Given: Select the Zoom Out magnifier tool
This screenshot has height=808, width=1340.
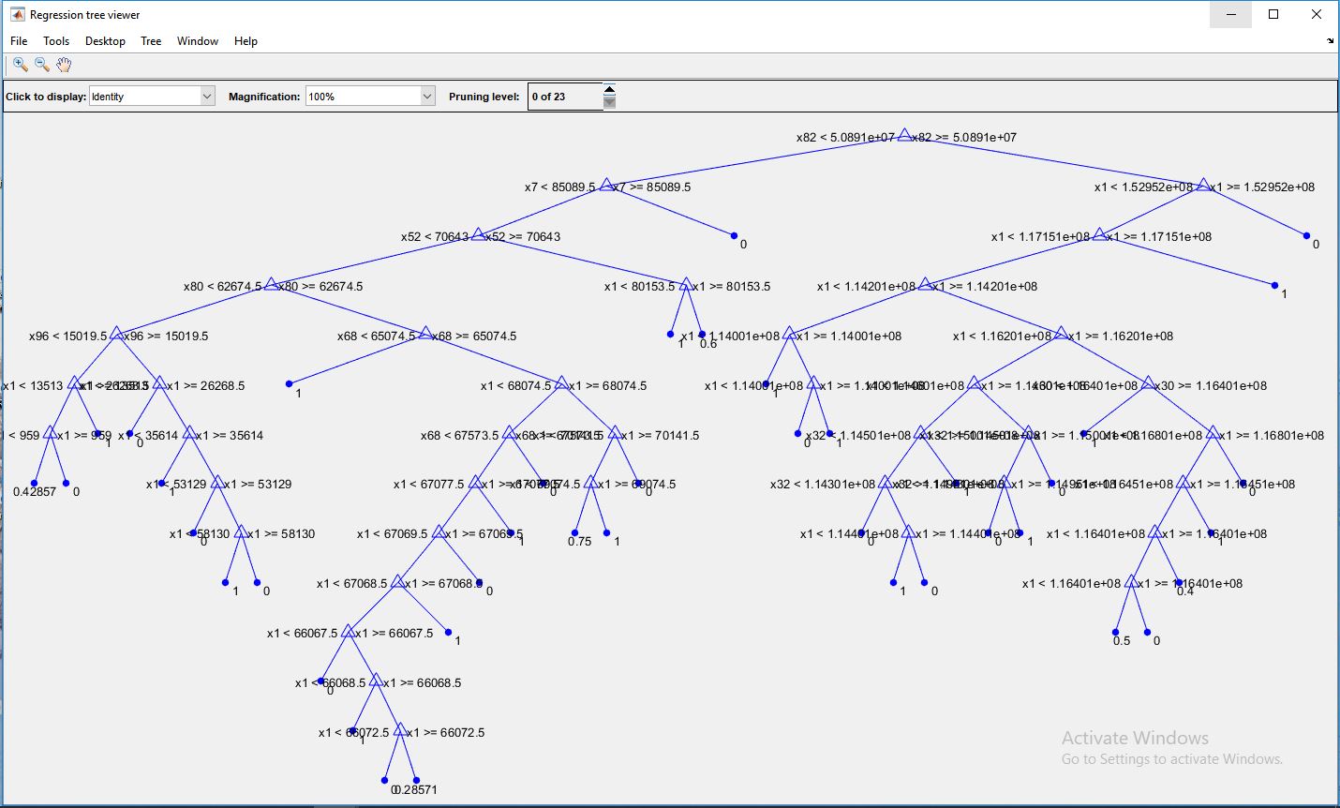Looking at the screenshot, I should [42, 65].
